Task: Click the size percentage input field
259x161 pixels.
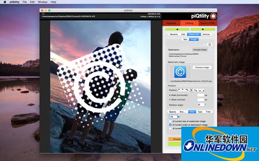Action: coord(173,117)
